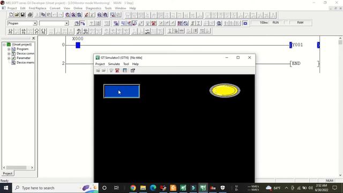Open the empty dropdown beside Program
Screen dimensions: 343x193
click(x=66, y=23)
